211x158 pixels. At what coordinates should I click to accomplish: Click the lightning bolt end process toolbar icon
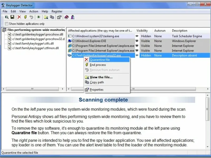click(x=25, y=17)
